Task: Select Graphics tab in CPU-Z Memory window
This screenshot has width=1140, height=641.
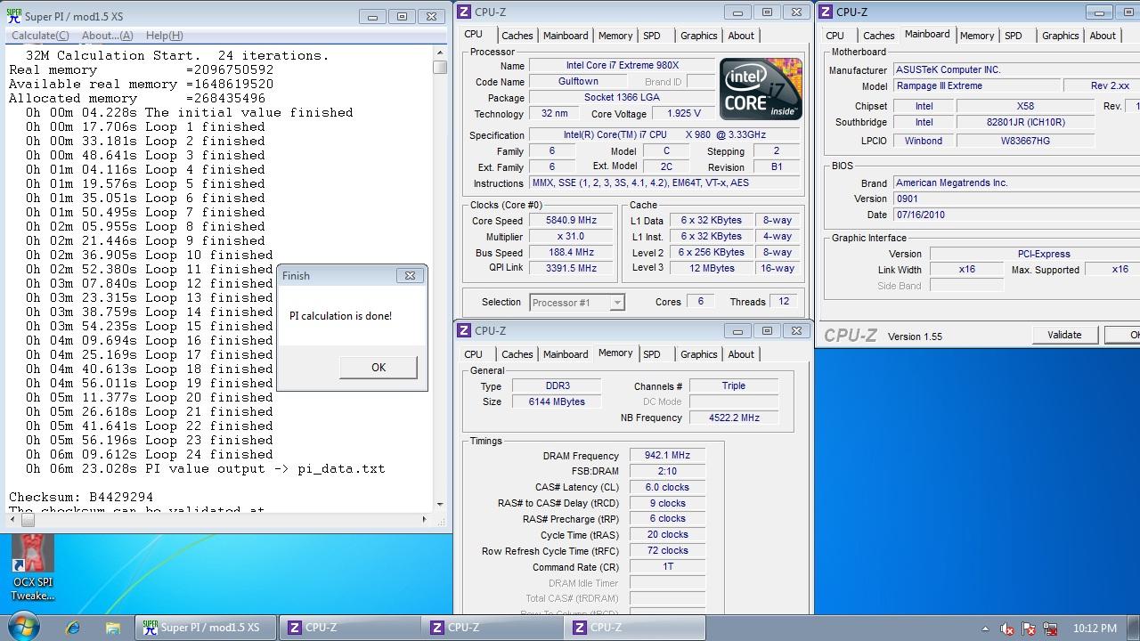Action: [x=698, y=354]
